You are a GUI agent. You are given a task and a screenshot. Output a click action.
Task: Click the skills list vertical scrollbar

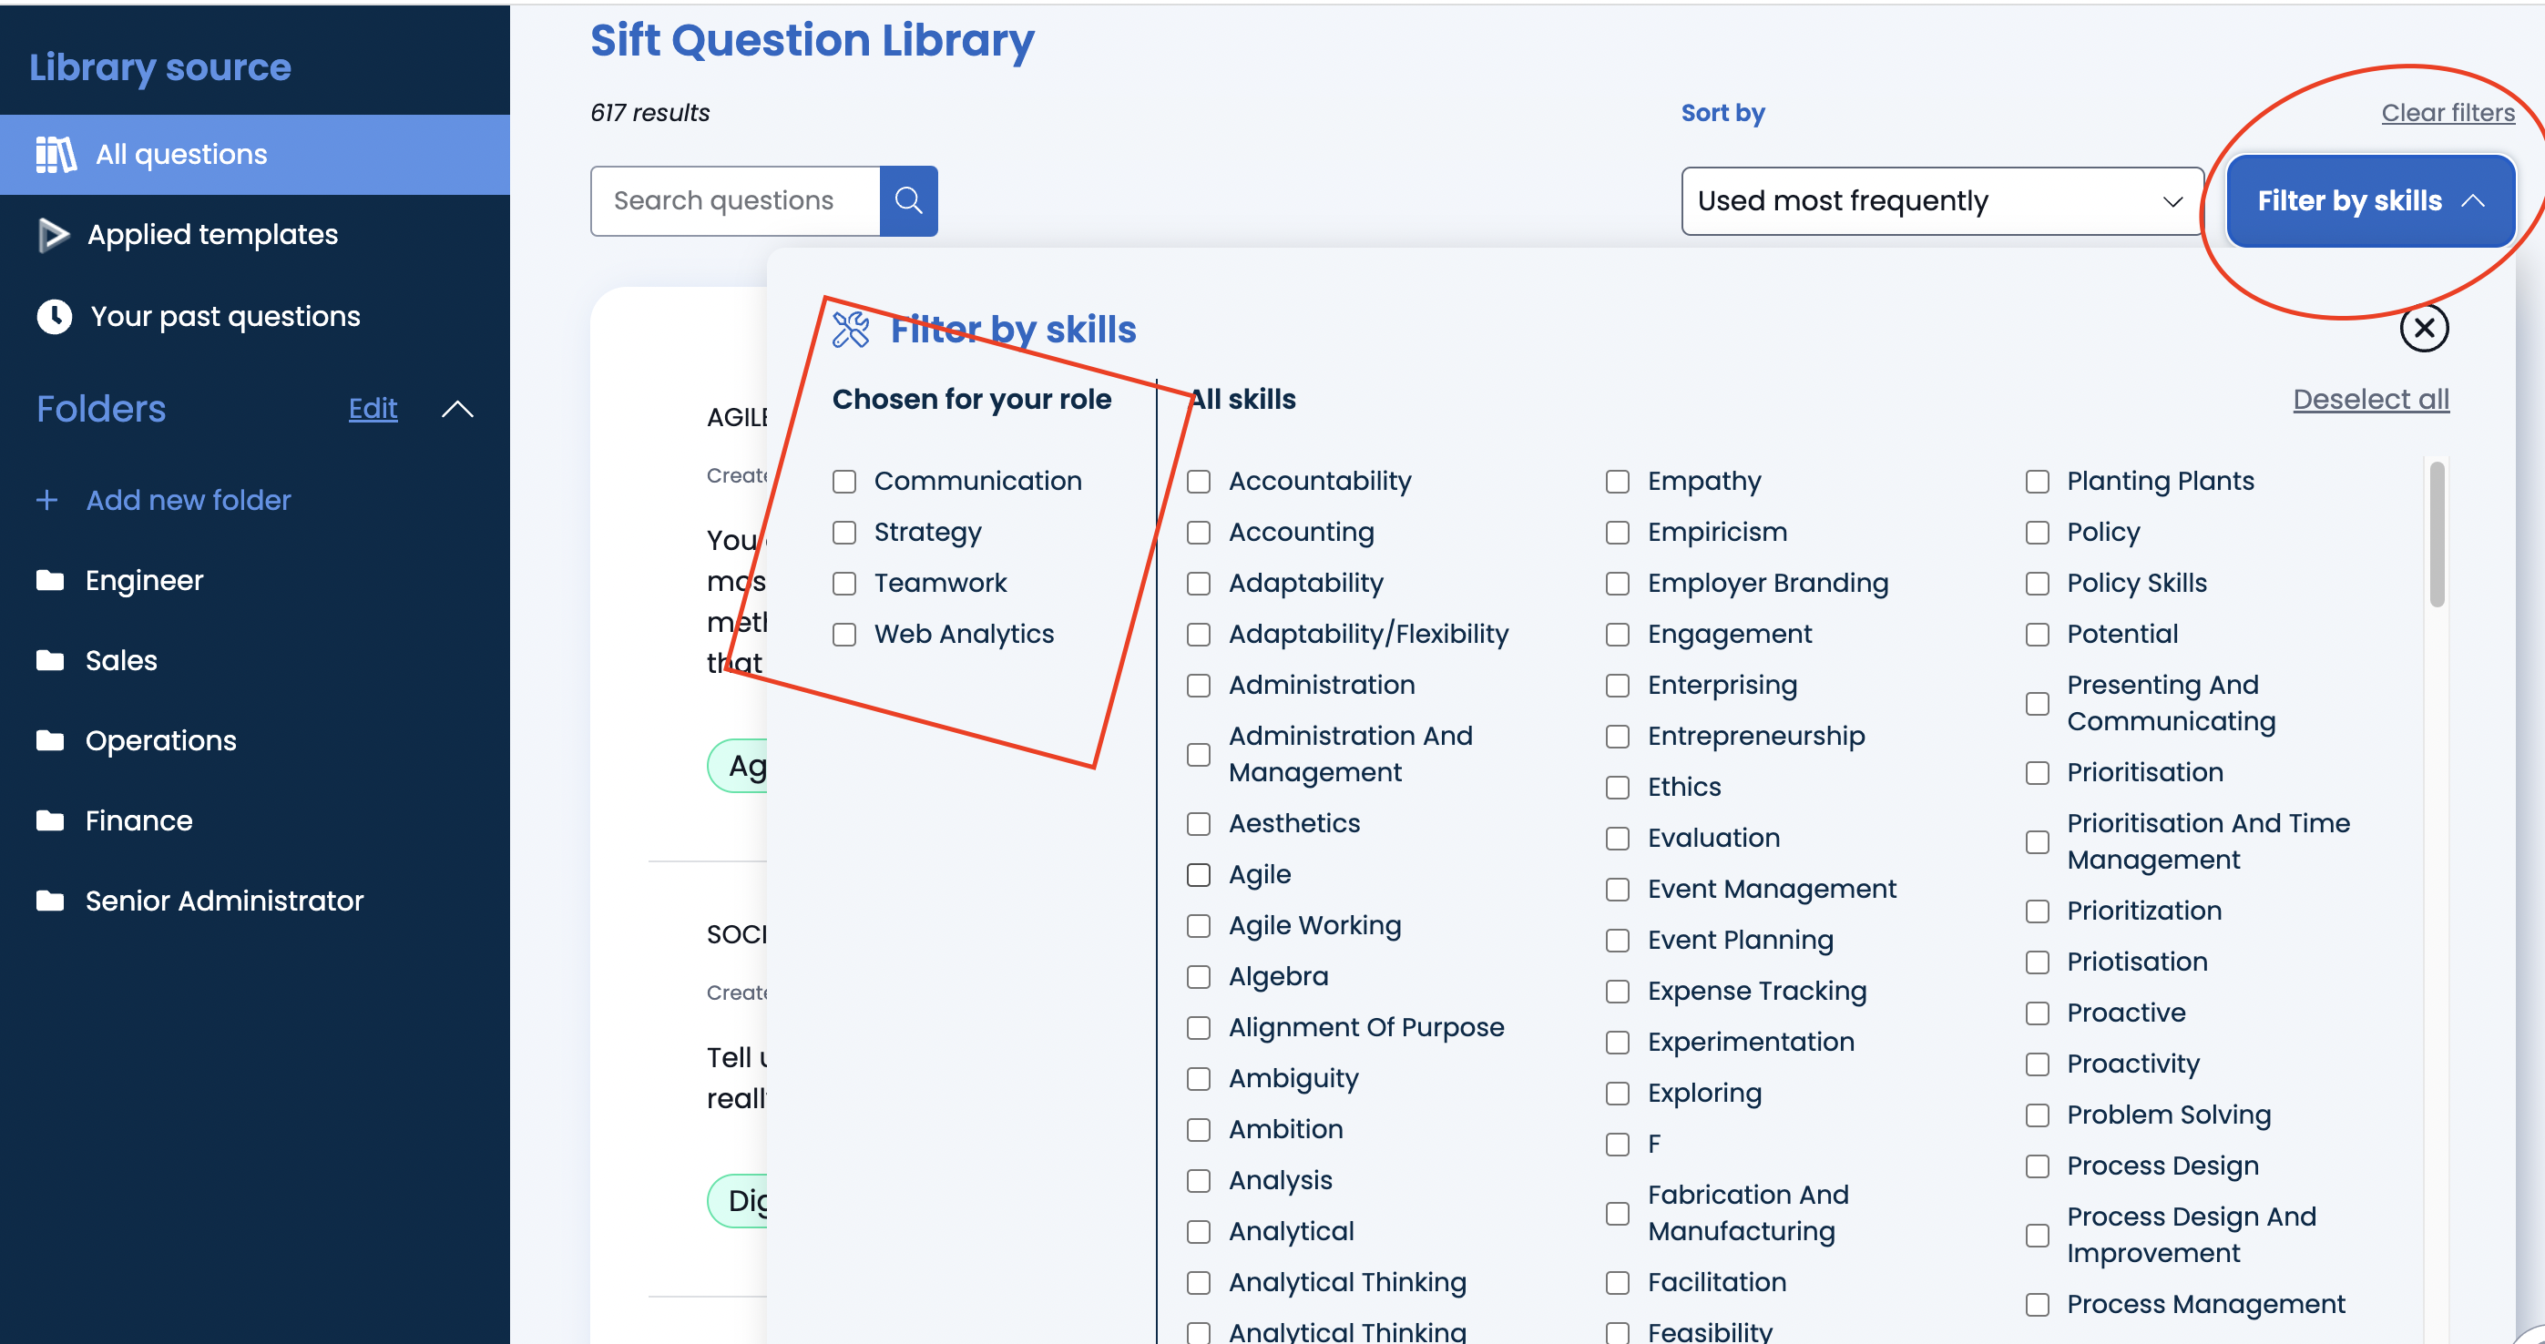pyautogui.click(x=2436, y=535)
